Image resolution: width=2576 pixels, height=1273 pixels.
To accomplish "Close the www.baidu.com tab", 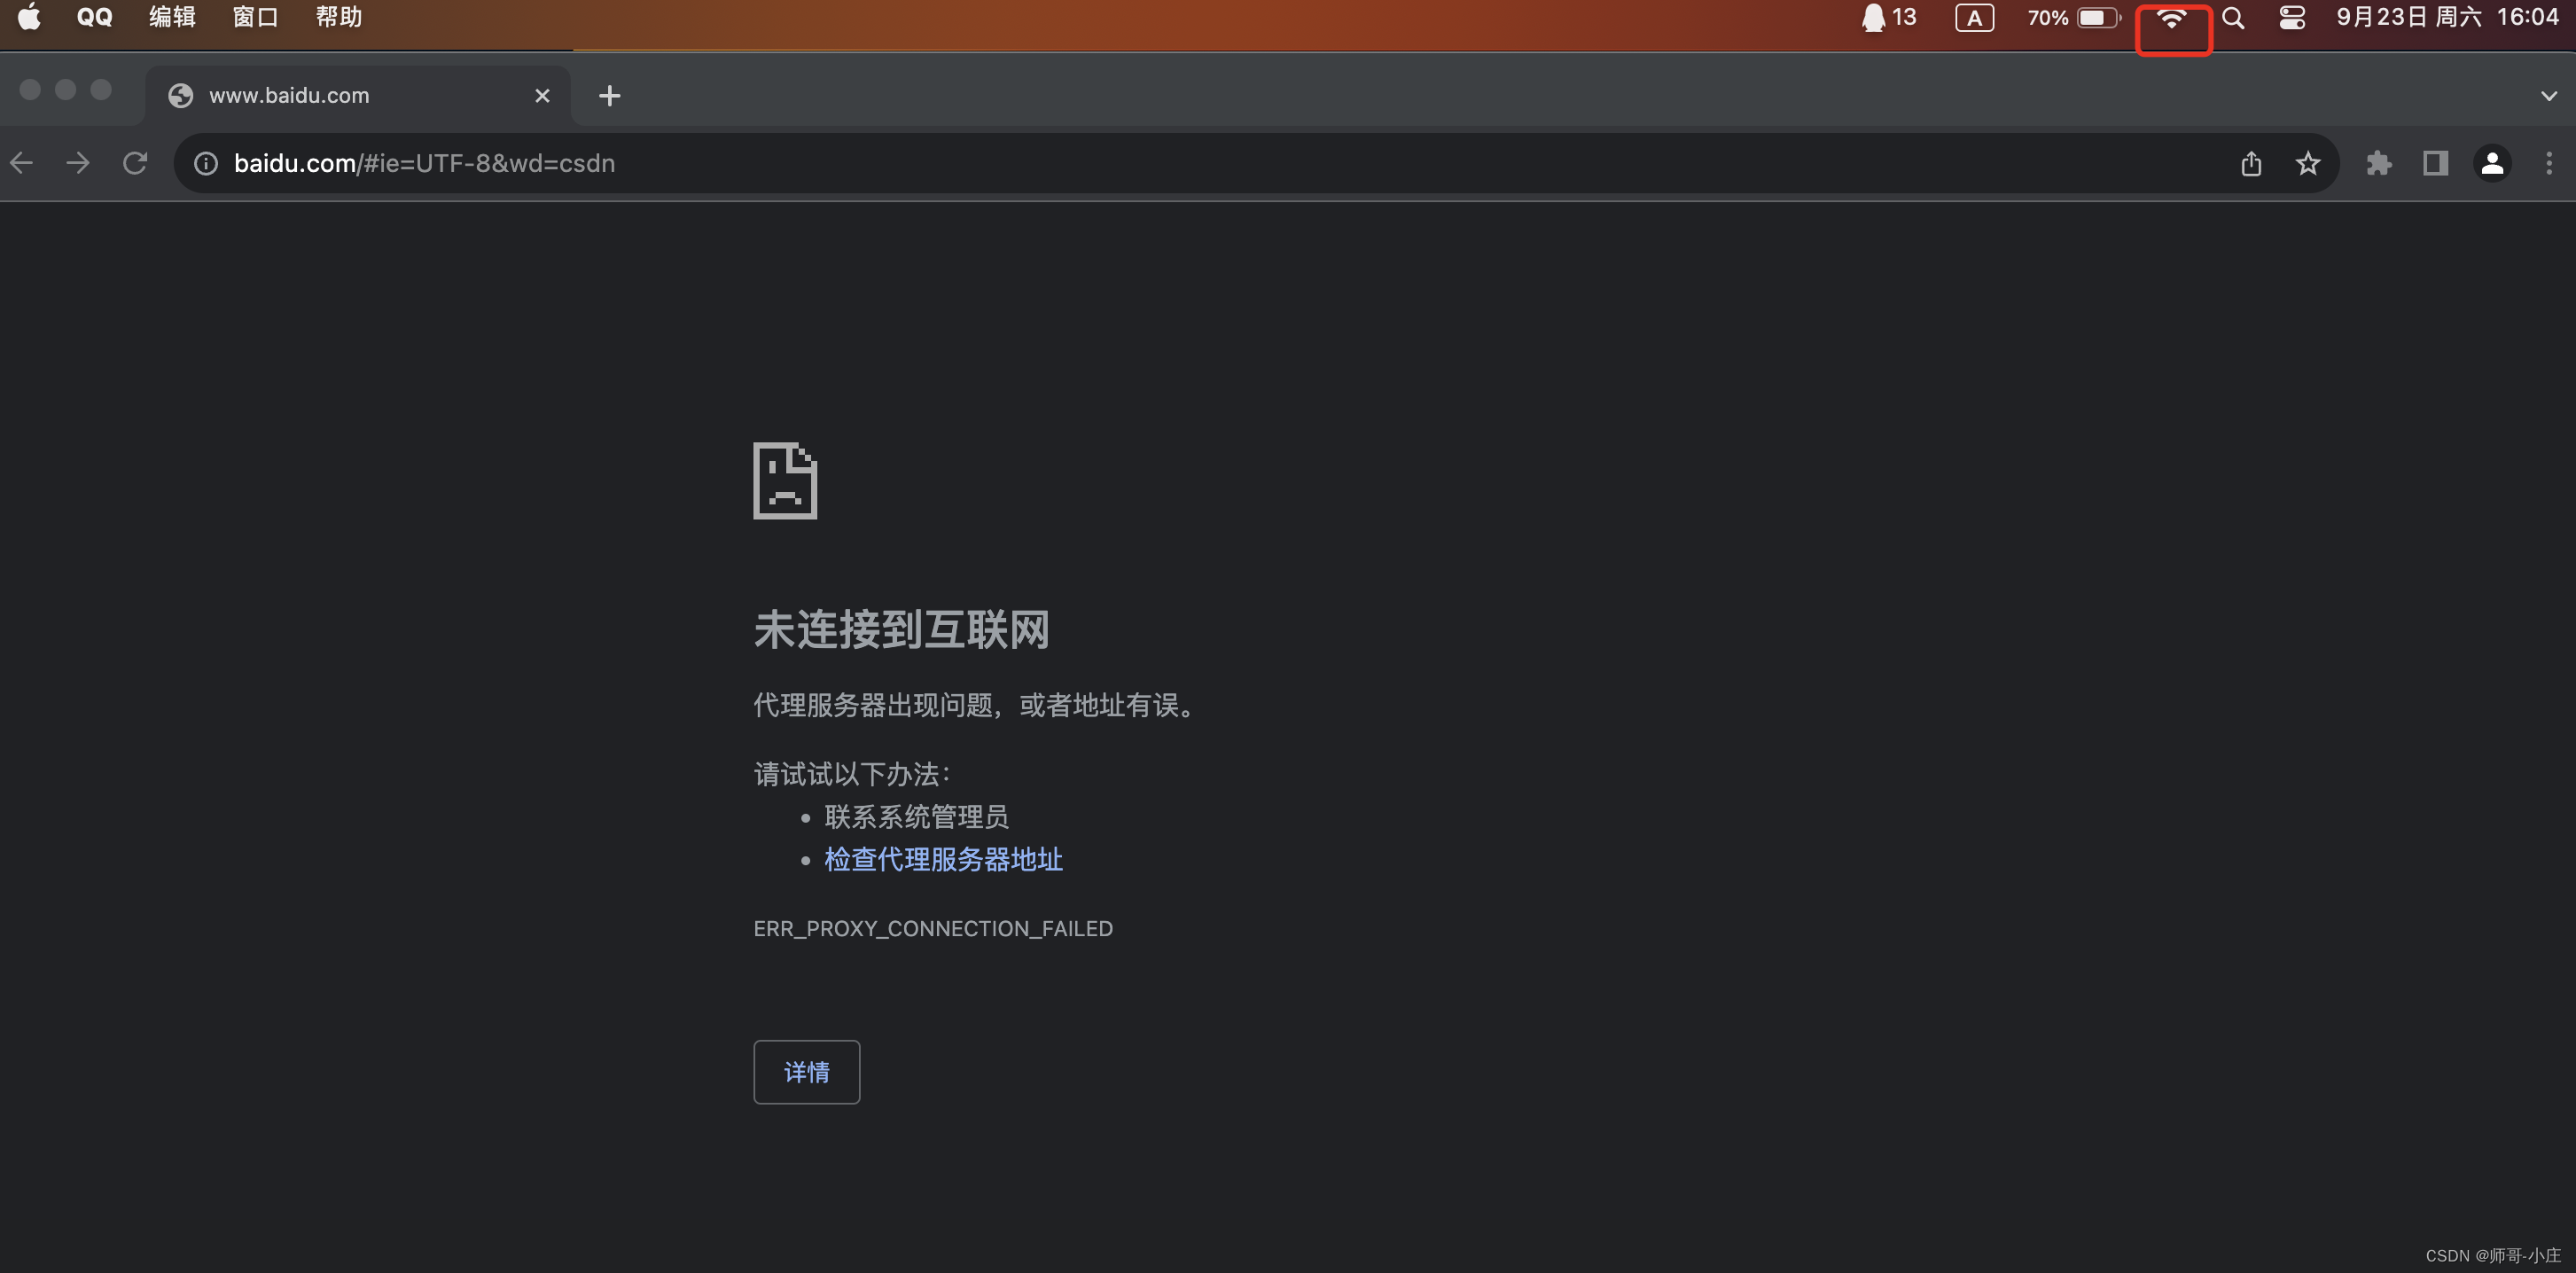I will [542, 96].
